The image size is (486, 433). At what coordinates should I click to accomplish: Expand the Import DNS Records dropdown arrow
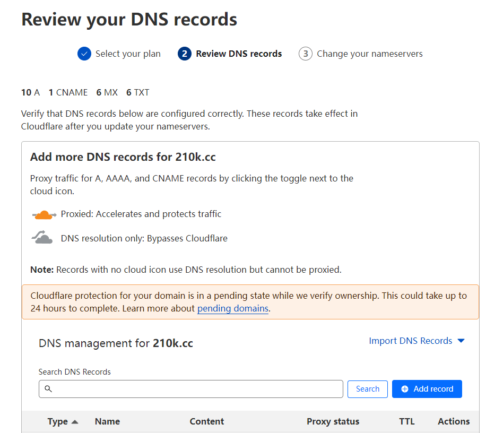coord(461,341)
